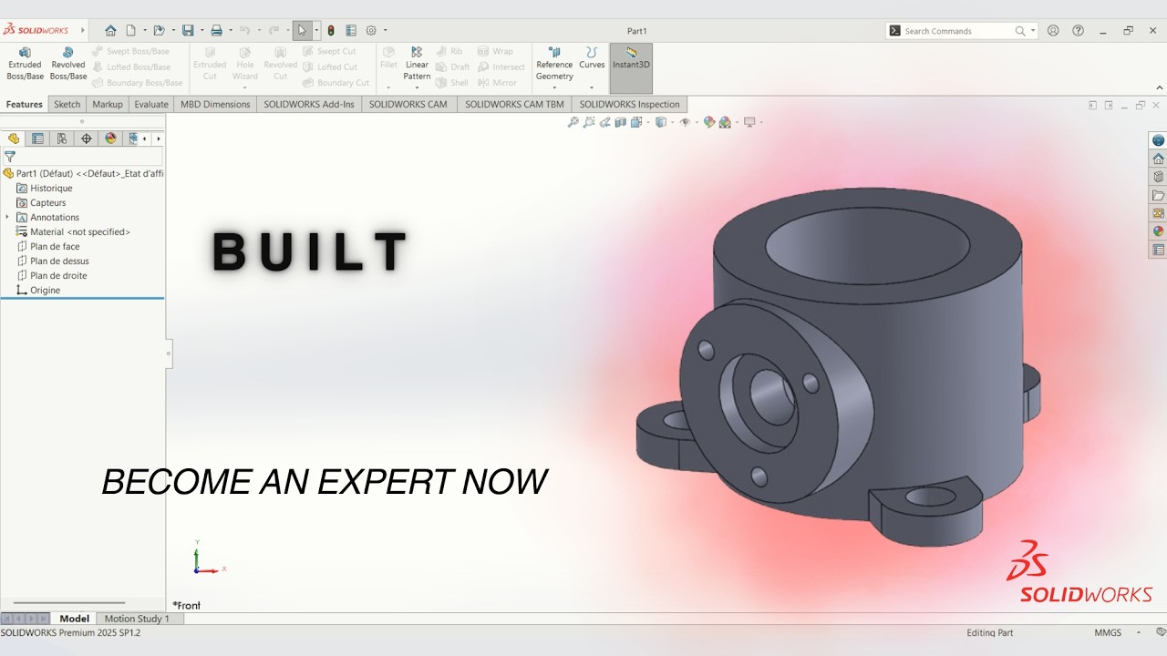Viewport: 1167px width, 656px height.
Task: Switch to the Markup tab
Action: 108,104
